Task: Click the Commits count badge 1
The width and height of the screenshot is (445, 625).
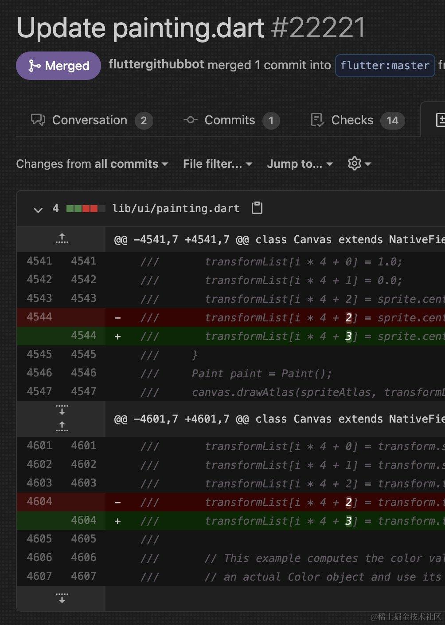Action: (271, 121)
